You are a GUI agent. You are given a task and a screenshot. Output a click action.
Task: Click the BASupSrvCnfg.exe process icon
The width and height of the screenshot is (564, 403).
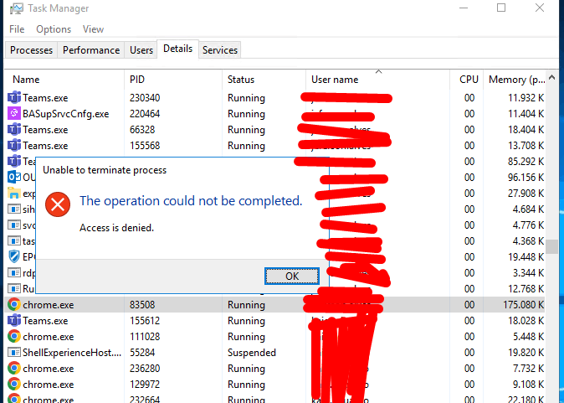(x=14, y=113)
